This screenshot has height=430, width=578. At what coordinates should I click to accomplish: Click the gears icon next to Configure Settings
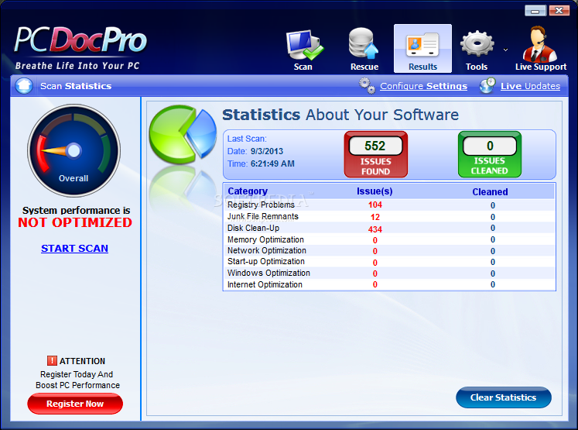[x=367, y=86]
